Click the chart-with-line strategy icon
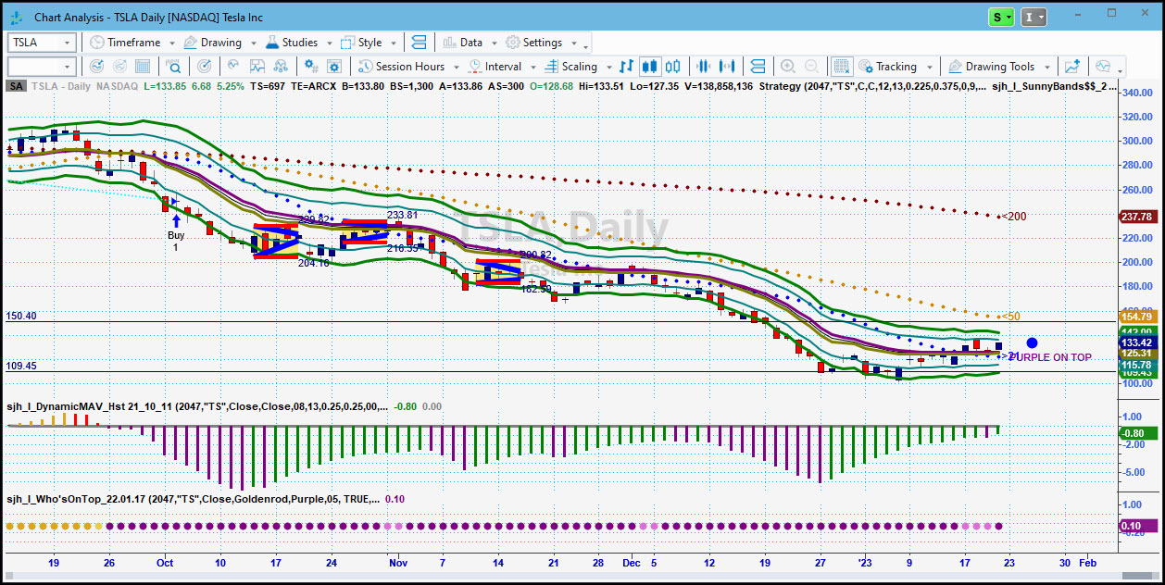The height and width of the screenshot is (585, 1165). click(257, 67)
